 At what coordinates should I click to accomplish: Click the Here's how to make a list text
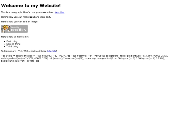tap(15, 37)
